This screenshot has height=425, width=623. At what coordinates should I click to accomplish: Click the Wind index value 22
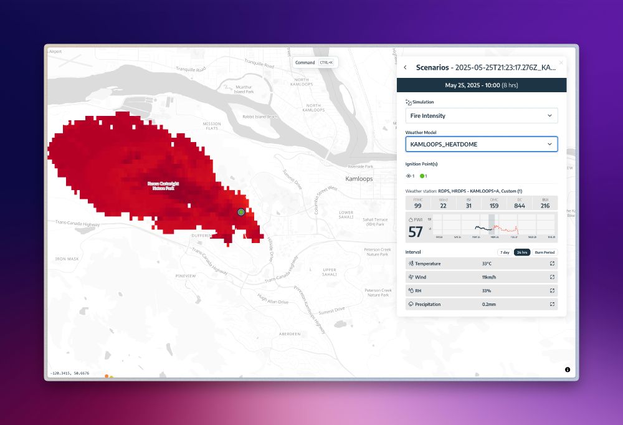[x=444, y=206]
